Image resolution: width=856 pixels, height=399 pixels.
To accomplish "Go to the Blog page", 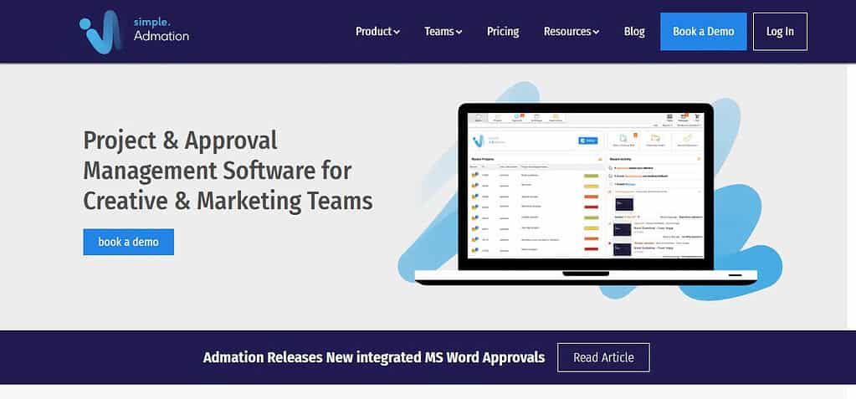I will [x=634, y=32].
